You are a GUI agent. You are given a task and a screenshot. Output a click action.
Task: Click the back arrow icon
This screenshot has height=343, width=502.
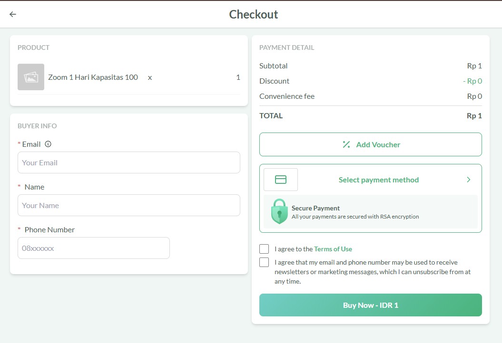pyautogui.click(x=13, y=14)
